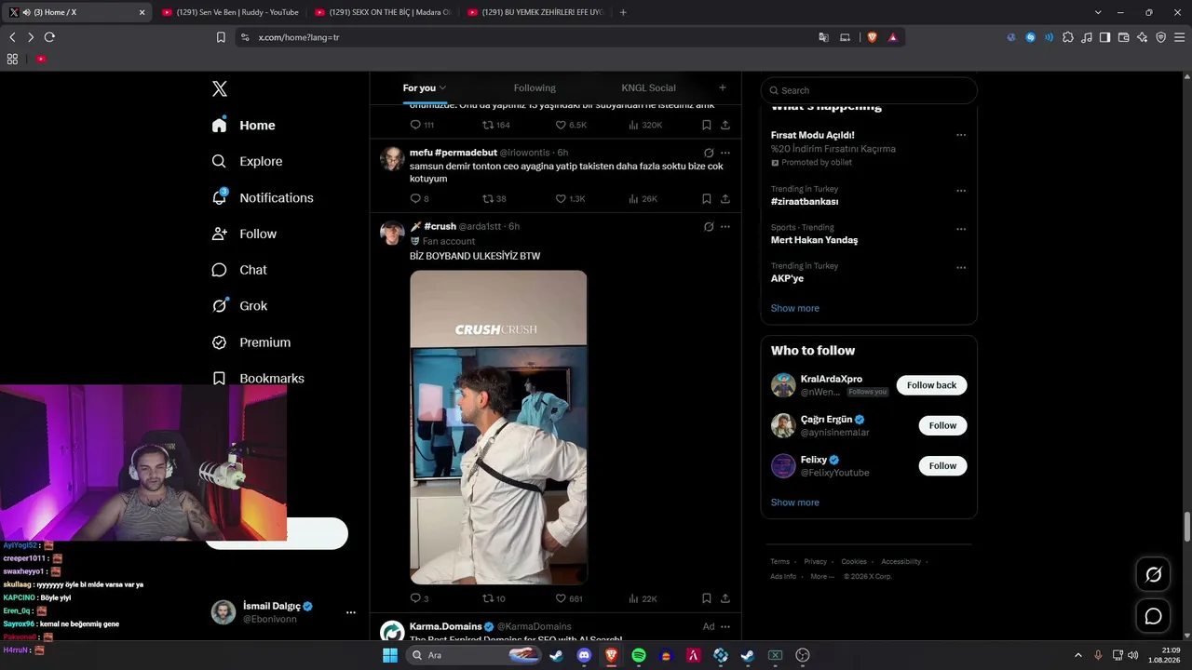Open the Brave Wallet icon
Screen dimensions: 1192x670
(x=1123, y=37)
